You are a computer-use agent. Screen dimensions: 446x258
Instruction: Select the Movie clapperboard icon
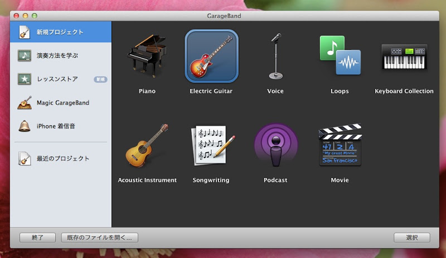(x=340, y=145)
